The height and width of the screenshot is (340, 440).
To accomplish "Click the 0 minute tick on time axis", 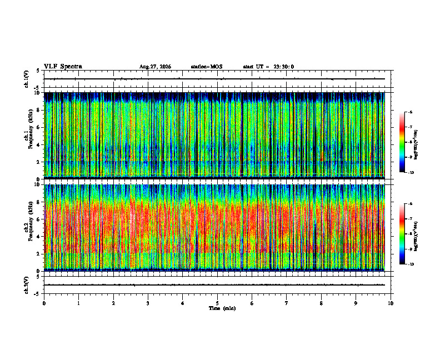I will pyautogui.click(x=44, y=303).
